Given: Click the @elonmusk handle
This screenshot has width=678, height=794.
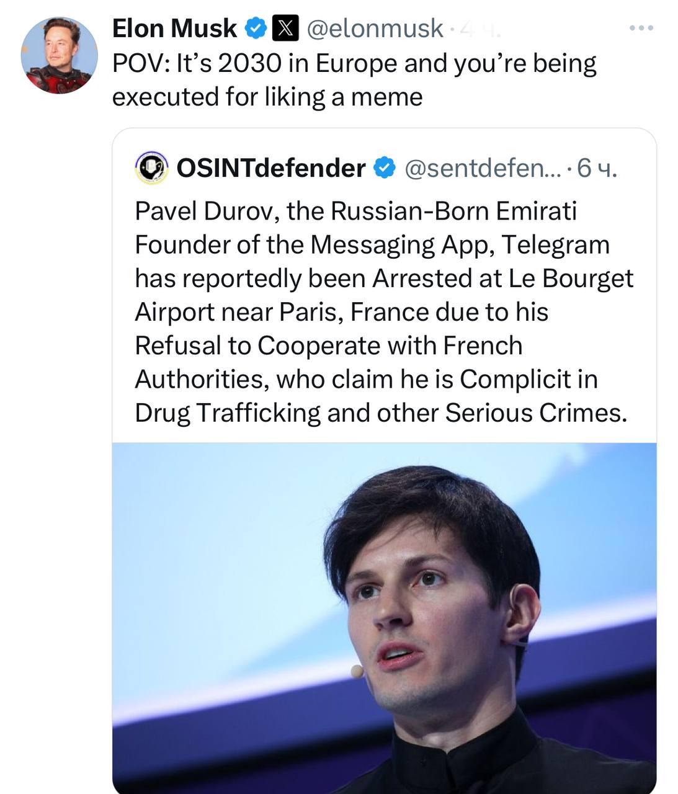Looking at the screenshot, I should click(374, 29).
